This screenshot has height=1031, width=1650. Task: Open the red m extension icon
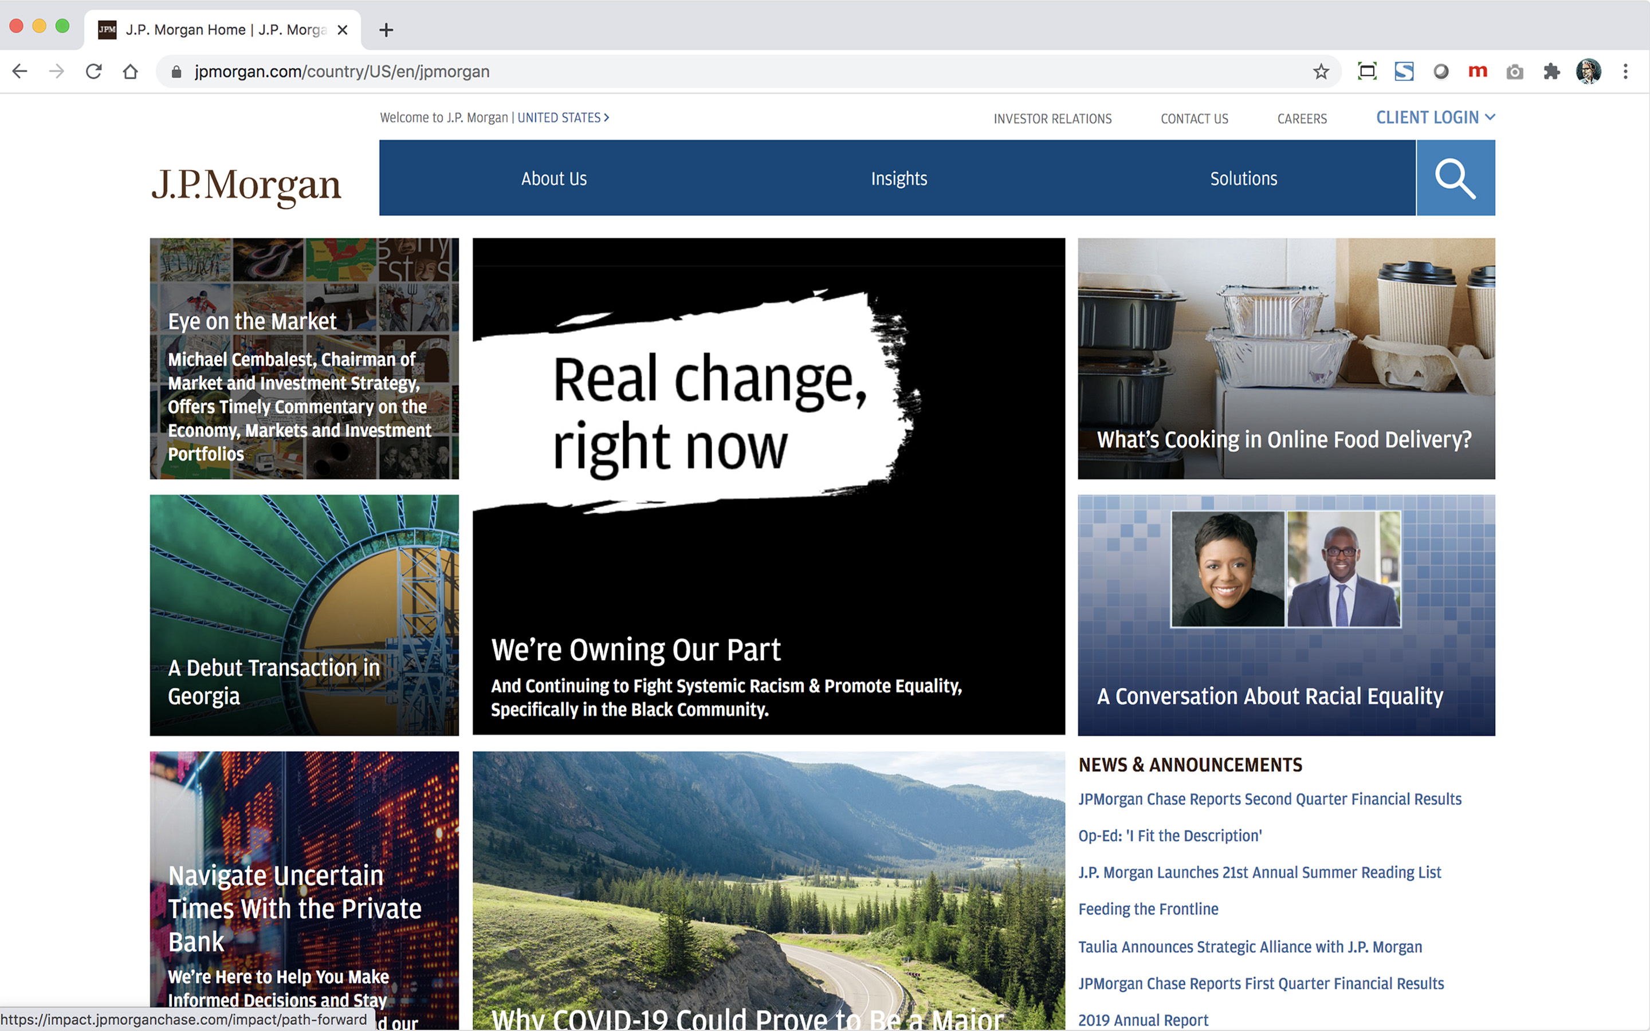click(1478, 71)
